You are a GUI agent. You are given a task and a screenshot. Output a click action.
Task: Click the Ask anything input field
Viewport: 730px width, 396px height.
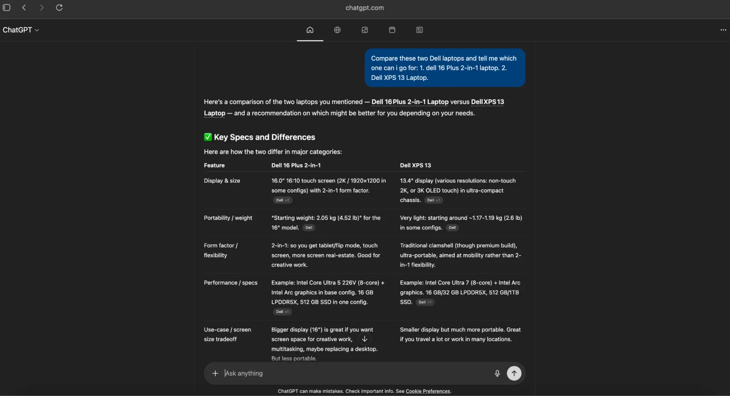356,373
